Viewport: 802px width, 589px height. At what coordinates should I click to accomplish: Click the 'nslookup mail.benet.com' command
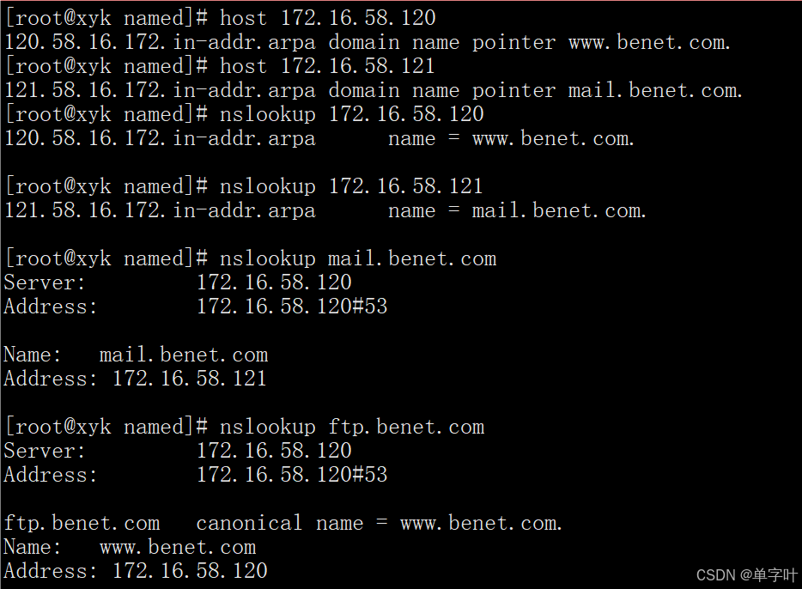[357, 258]
